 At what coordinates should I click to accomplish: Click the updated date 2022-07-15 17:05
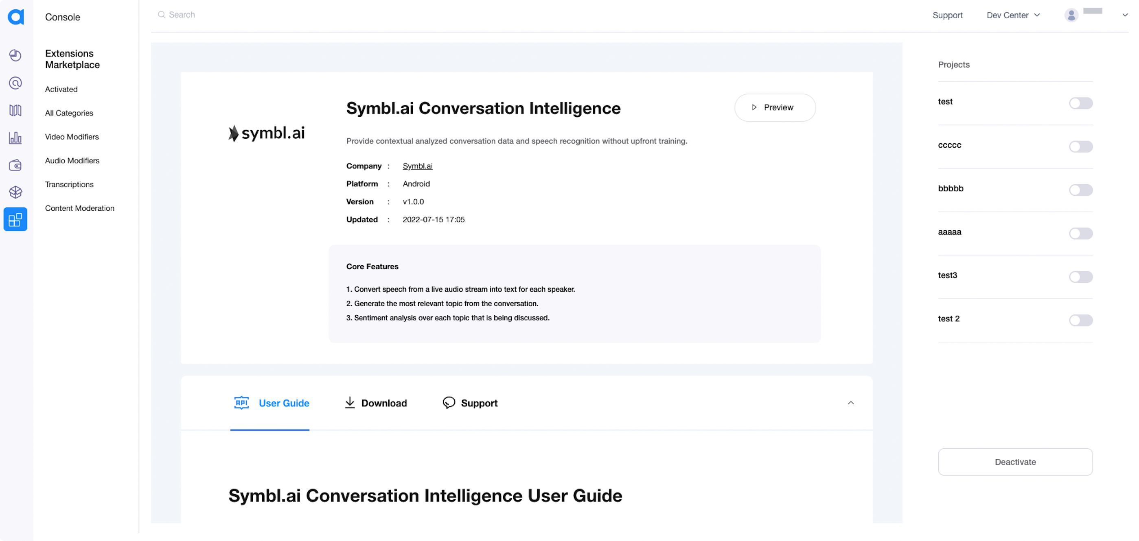[x=433, y=219]
